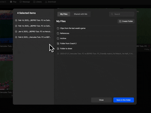Click the References folder icon
The height and width of the screenshot is (113, 151).
click(58, 33)
